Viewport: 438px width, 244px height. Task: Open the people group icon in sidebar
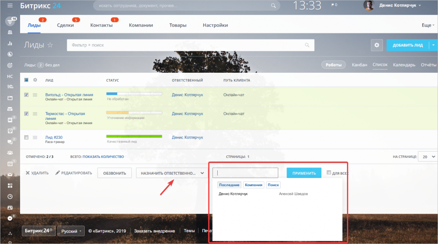point(10,152)
